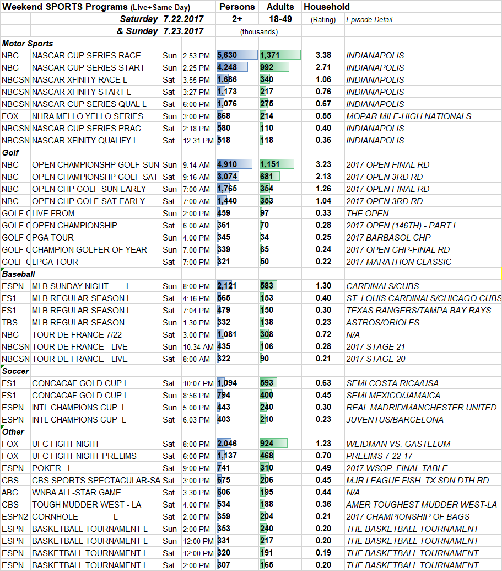Click the ESPN2 network cell
The image size is (502, 571).
tap(15, 517)
